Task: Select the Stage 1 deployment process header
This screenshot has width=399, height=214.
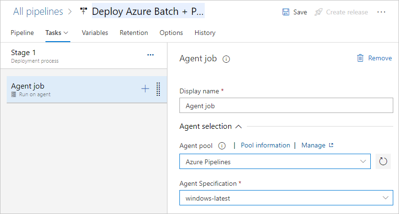Action: tap(84, 56)
